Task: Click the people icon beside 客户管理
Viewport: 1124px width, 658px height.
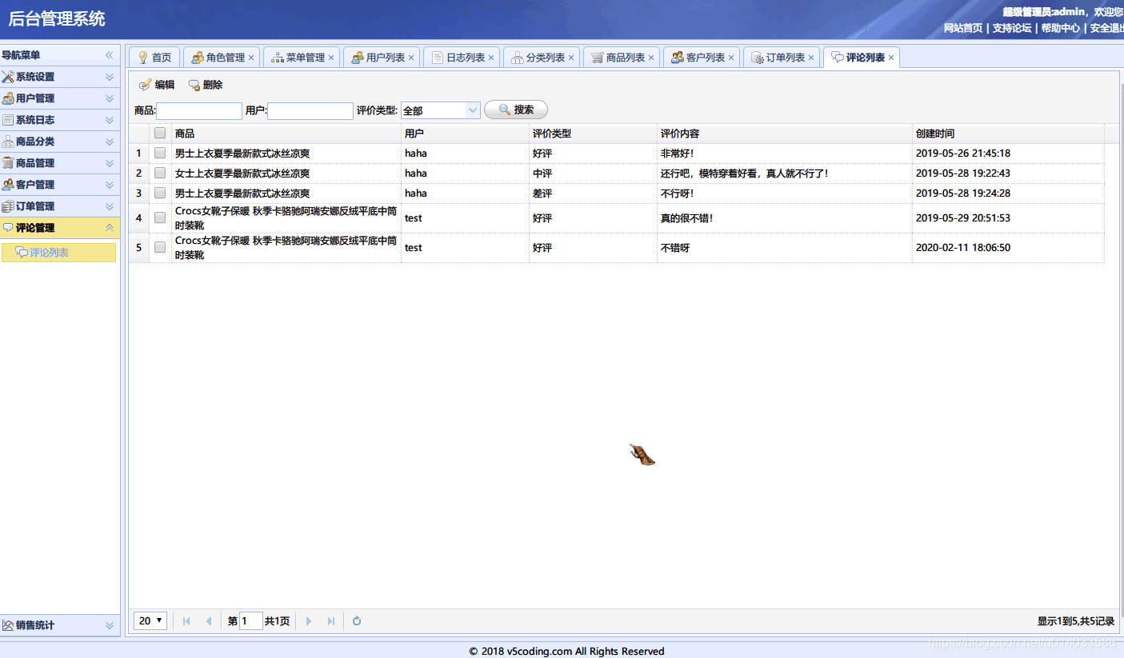Action: pyautogui.click(x=8, y=185)
